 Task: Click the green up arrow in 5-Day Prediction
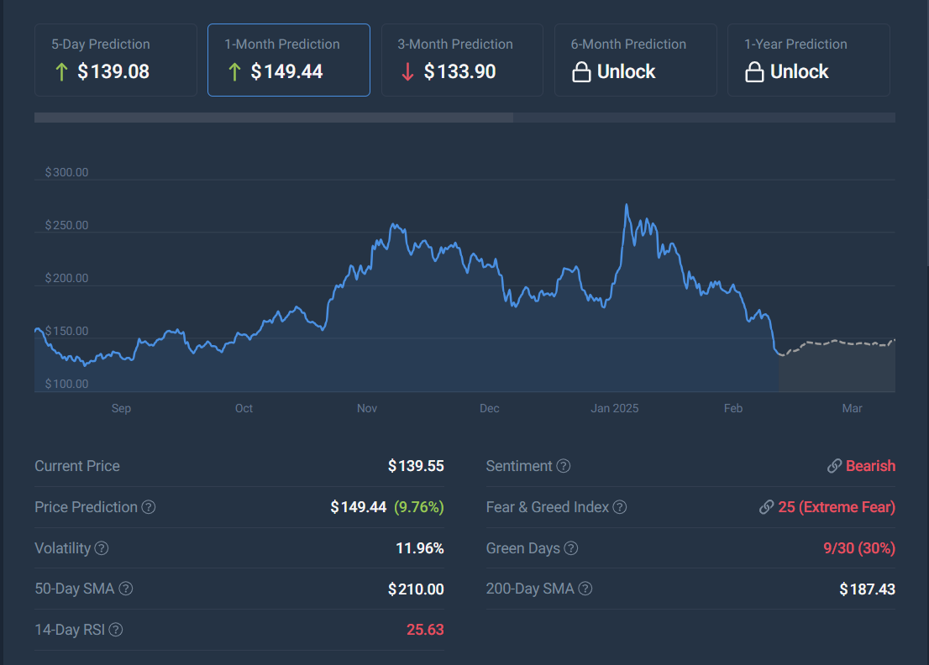click(x=61, y=72)
